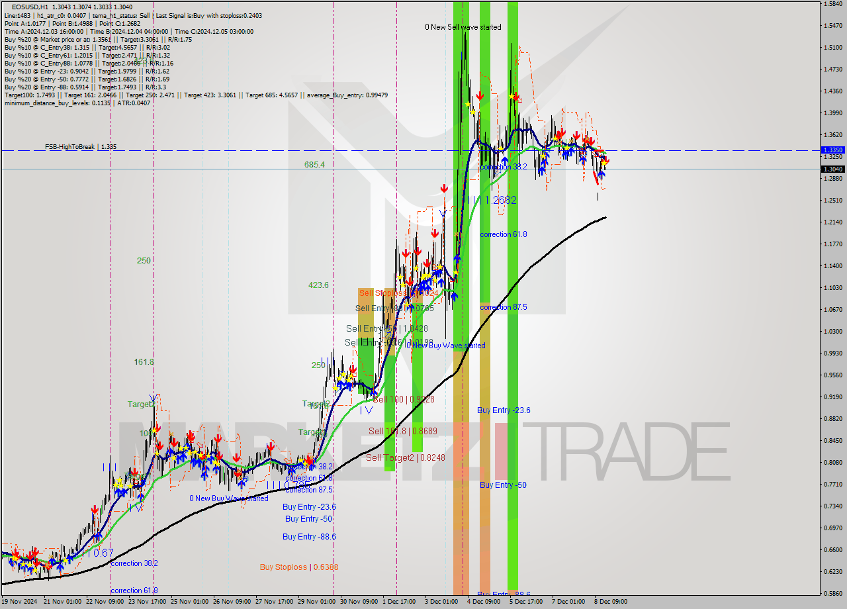Click the 'Buy %10 @ C_Entry88: 1.0778' line
Image resolution: width=847 pixels, height=609 pixels.
point(88,63)
